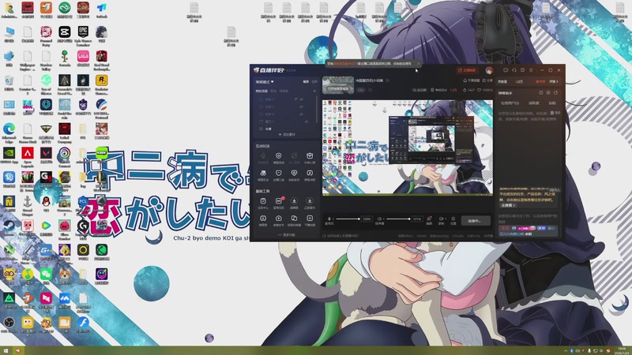Click the orange 主播 button in the title bar

tap(467, 70)
